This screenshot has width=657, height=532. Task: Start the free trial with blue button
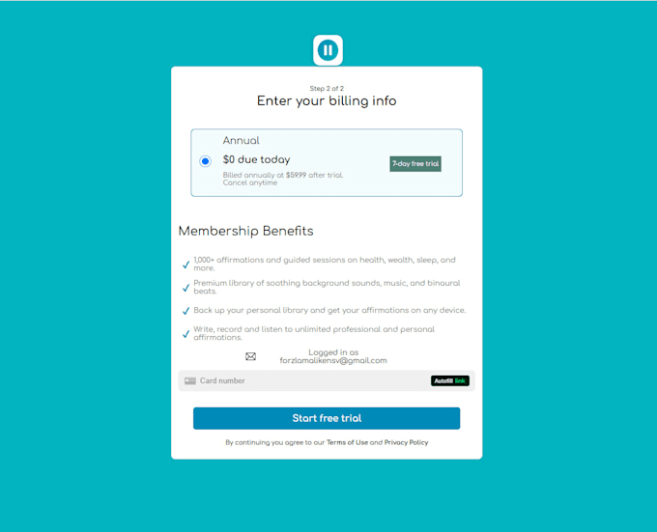pyautogui.click(x=327, y=418)
